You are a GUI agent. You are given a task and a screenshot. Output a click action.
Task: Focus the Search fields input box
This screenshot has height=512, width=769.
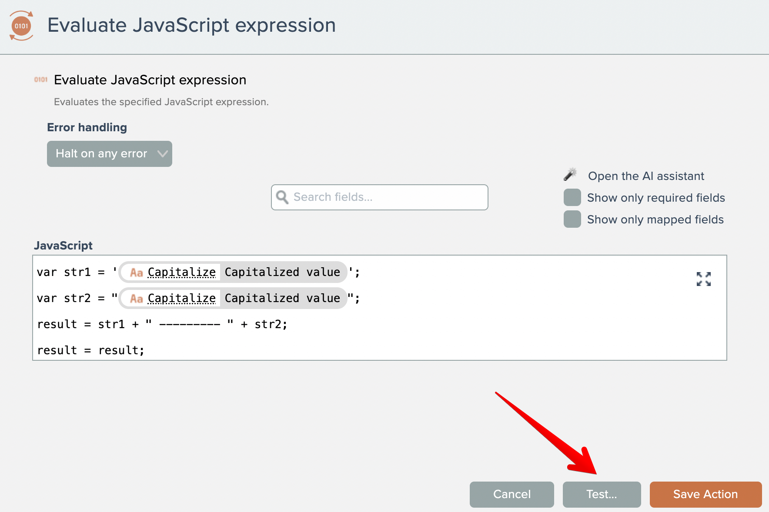(387, 197)
